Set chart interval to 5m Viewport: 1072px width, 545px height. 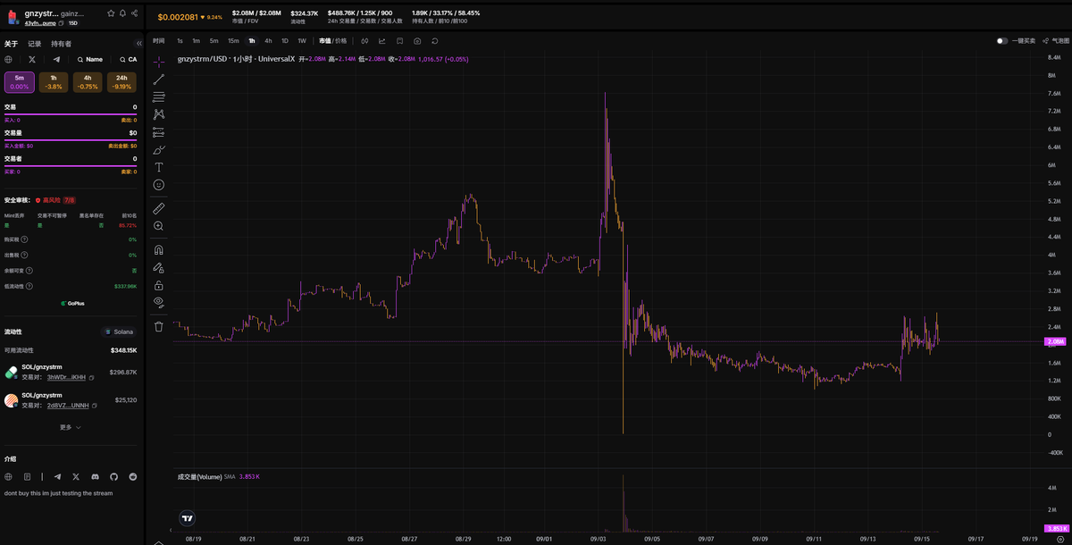(214, 40)
